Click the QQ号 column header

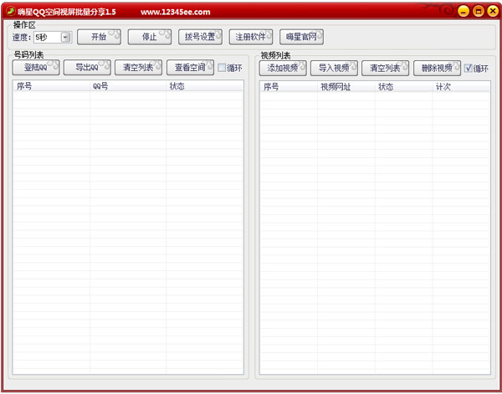coord(128,86)
